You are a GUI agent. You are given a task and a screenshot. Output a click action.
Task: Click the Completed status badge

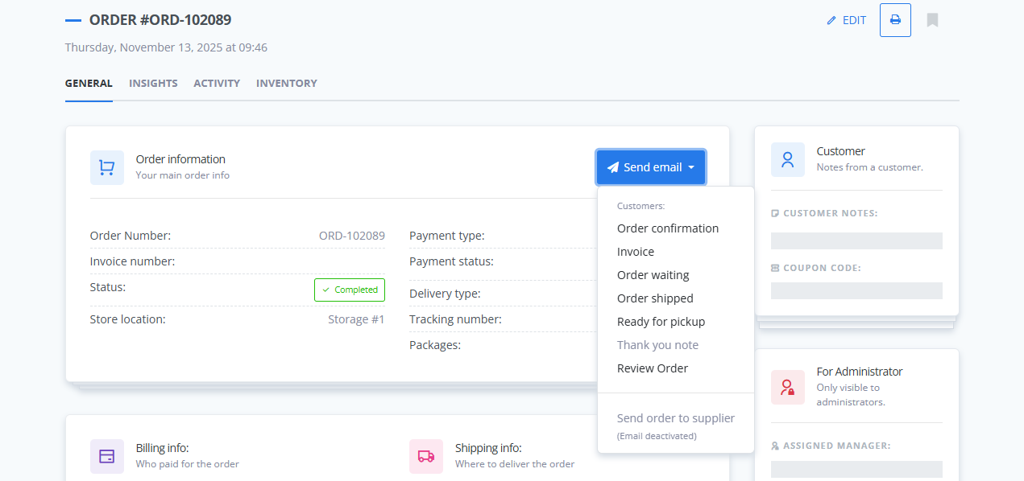click(x=349, y=290)
